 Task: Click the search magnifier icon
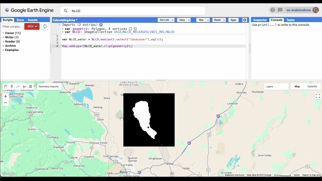tap(66, 11)
